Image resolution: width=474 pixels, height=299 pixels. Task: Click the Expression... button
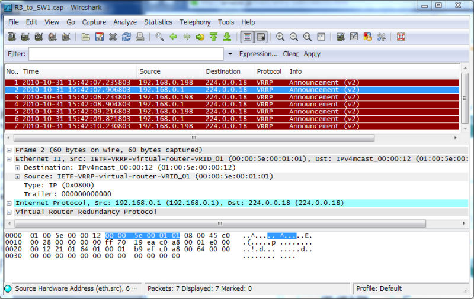pyautogui.click(x=258, y=54)
